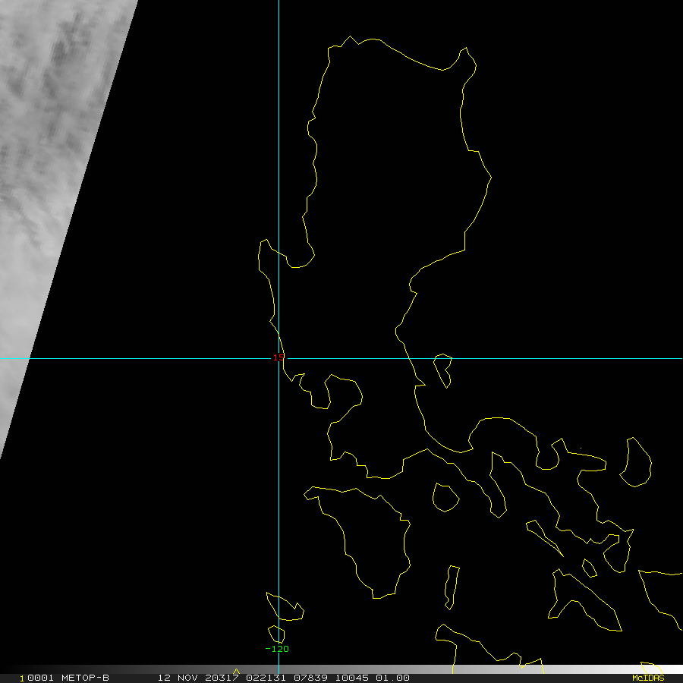The height and width of the screenshot is (683, 683).
Task: Click the intersection of latitude and longitude lines
Action: coord(279,358)
